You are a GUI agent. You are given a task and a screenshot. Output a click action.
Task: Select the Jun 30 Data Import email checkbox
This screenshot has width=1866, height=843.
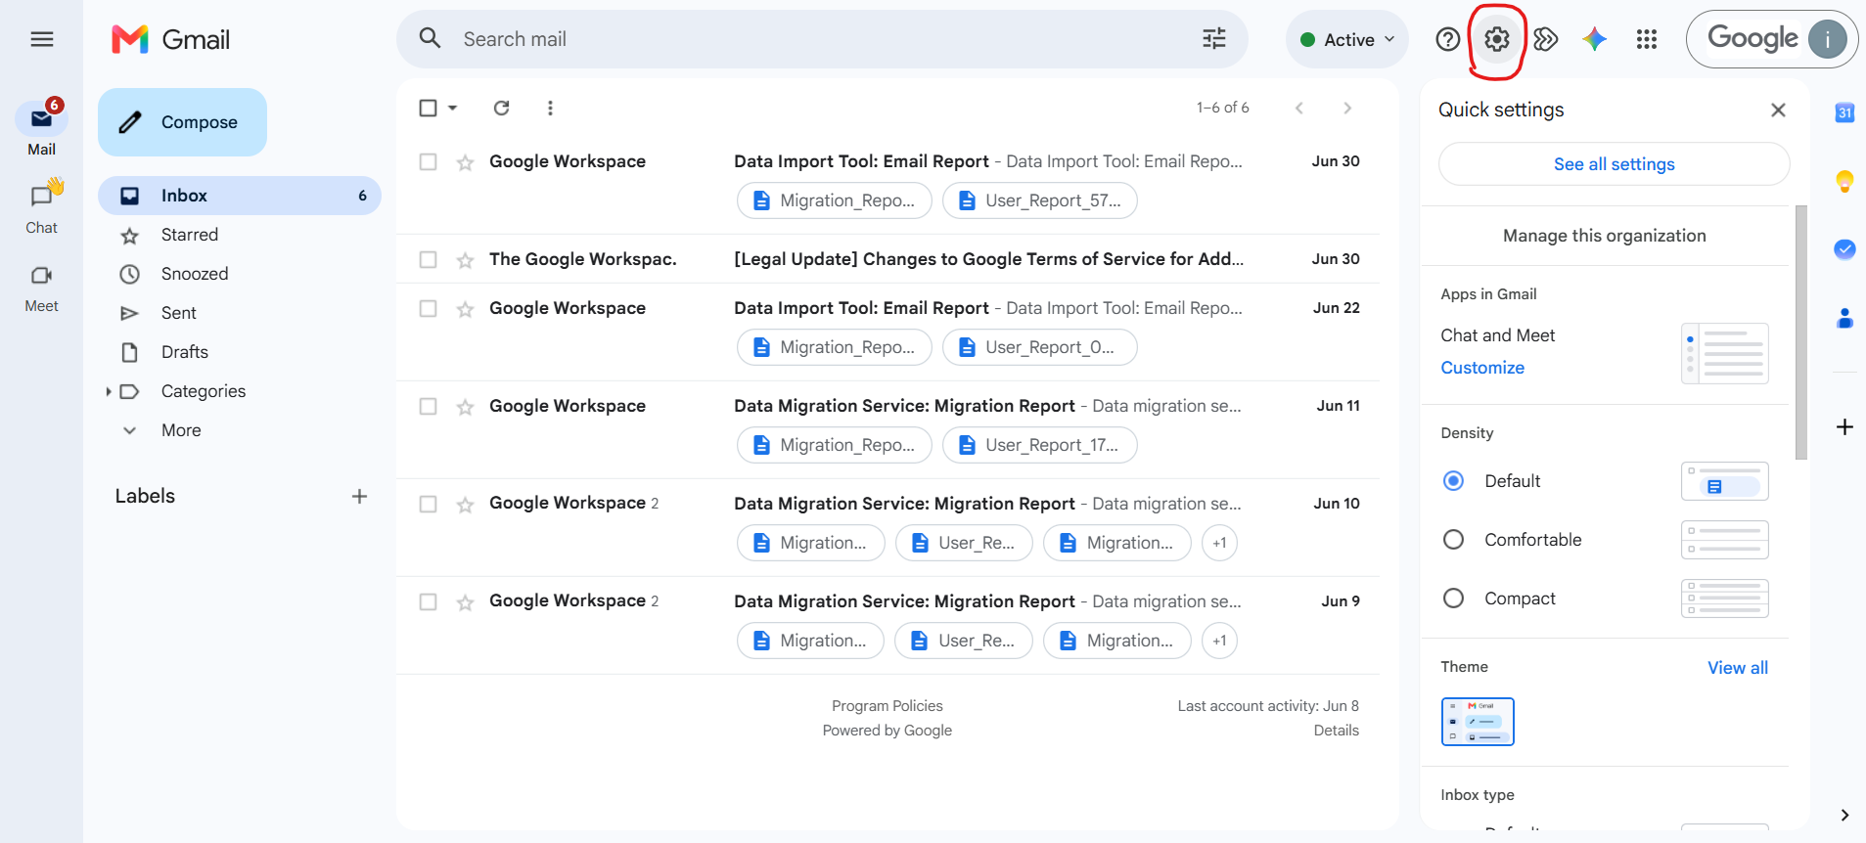point(428,161)
